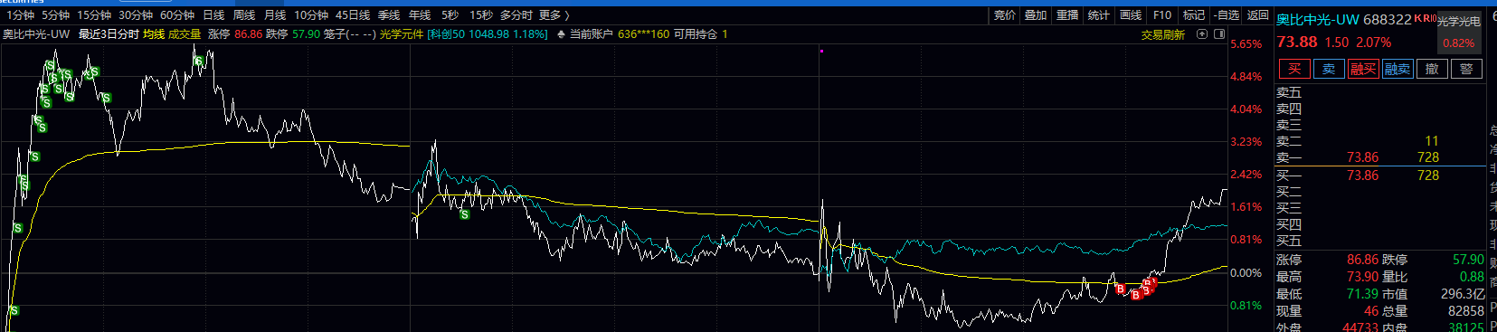Switch to 季线 quarterly chart
Image resolution: width=1497 pixels, height=332 pixels.
pos(389,15)
